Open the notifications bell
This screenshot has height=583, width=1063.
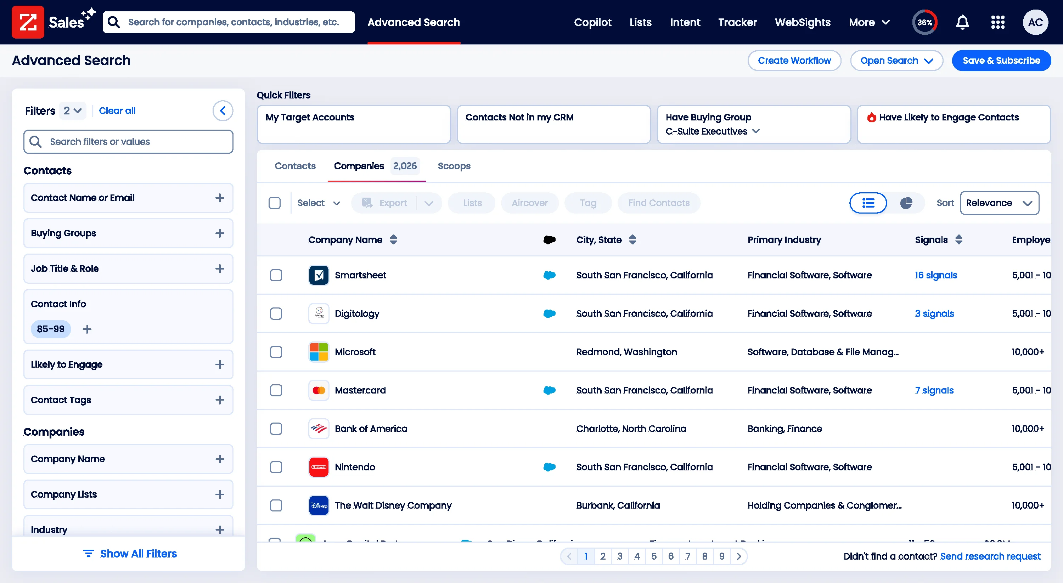(962, 22)
